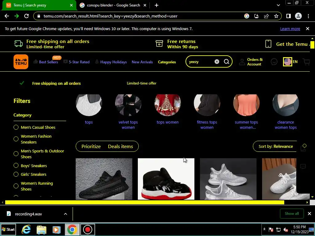Screen dimensions: 315x236
Task: Open the Sort by Relevance dropdown
Action: click(x=275, y=146)
